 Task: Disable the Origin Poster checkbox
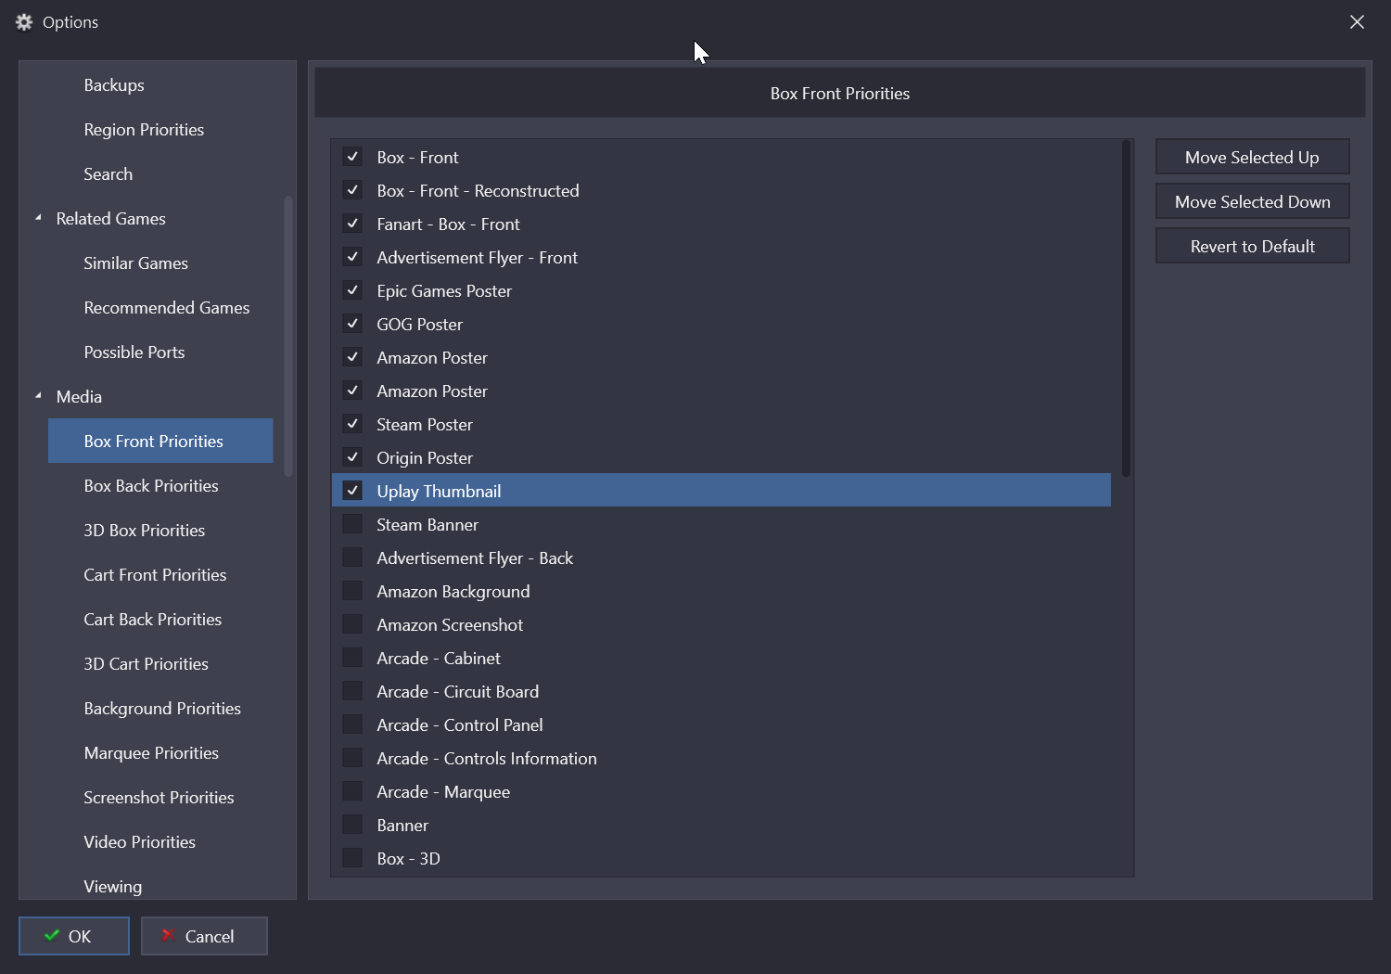[x=352, y=457]
